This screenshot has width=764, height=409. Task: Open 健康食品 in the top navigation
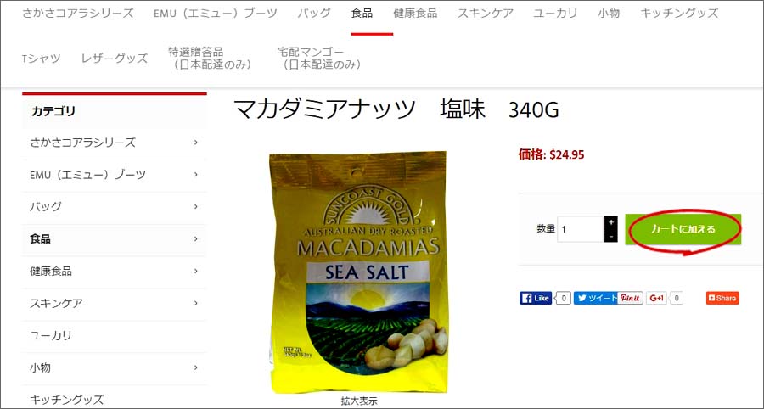pyautogui.click(x=415, y=13)
